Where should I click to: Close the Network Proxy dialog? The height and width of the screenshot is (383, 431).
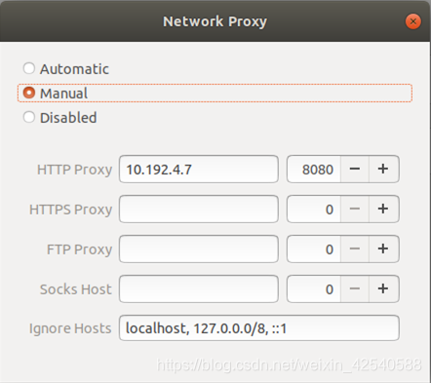(413, 21)
